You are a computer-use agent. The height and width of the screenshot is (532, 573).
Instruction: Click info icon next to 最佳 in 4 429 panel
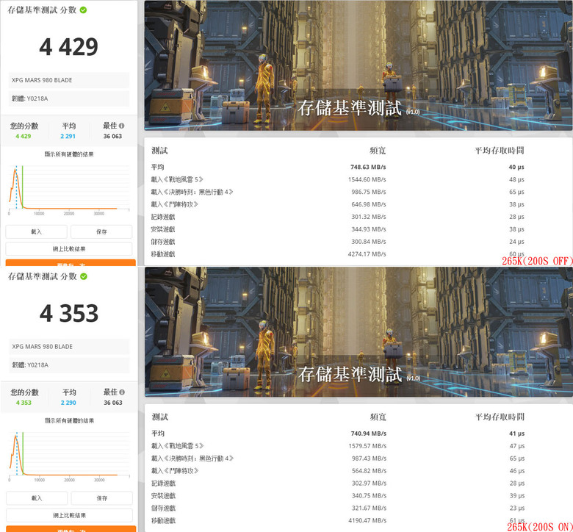(122, 126)
